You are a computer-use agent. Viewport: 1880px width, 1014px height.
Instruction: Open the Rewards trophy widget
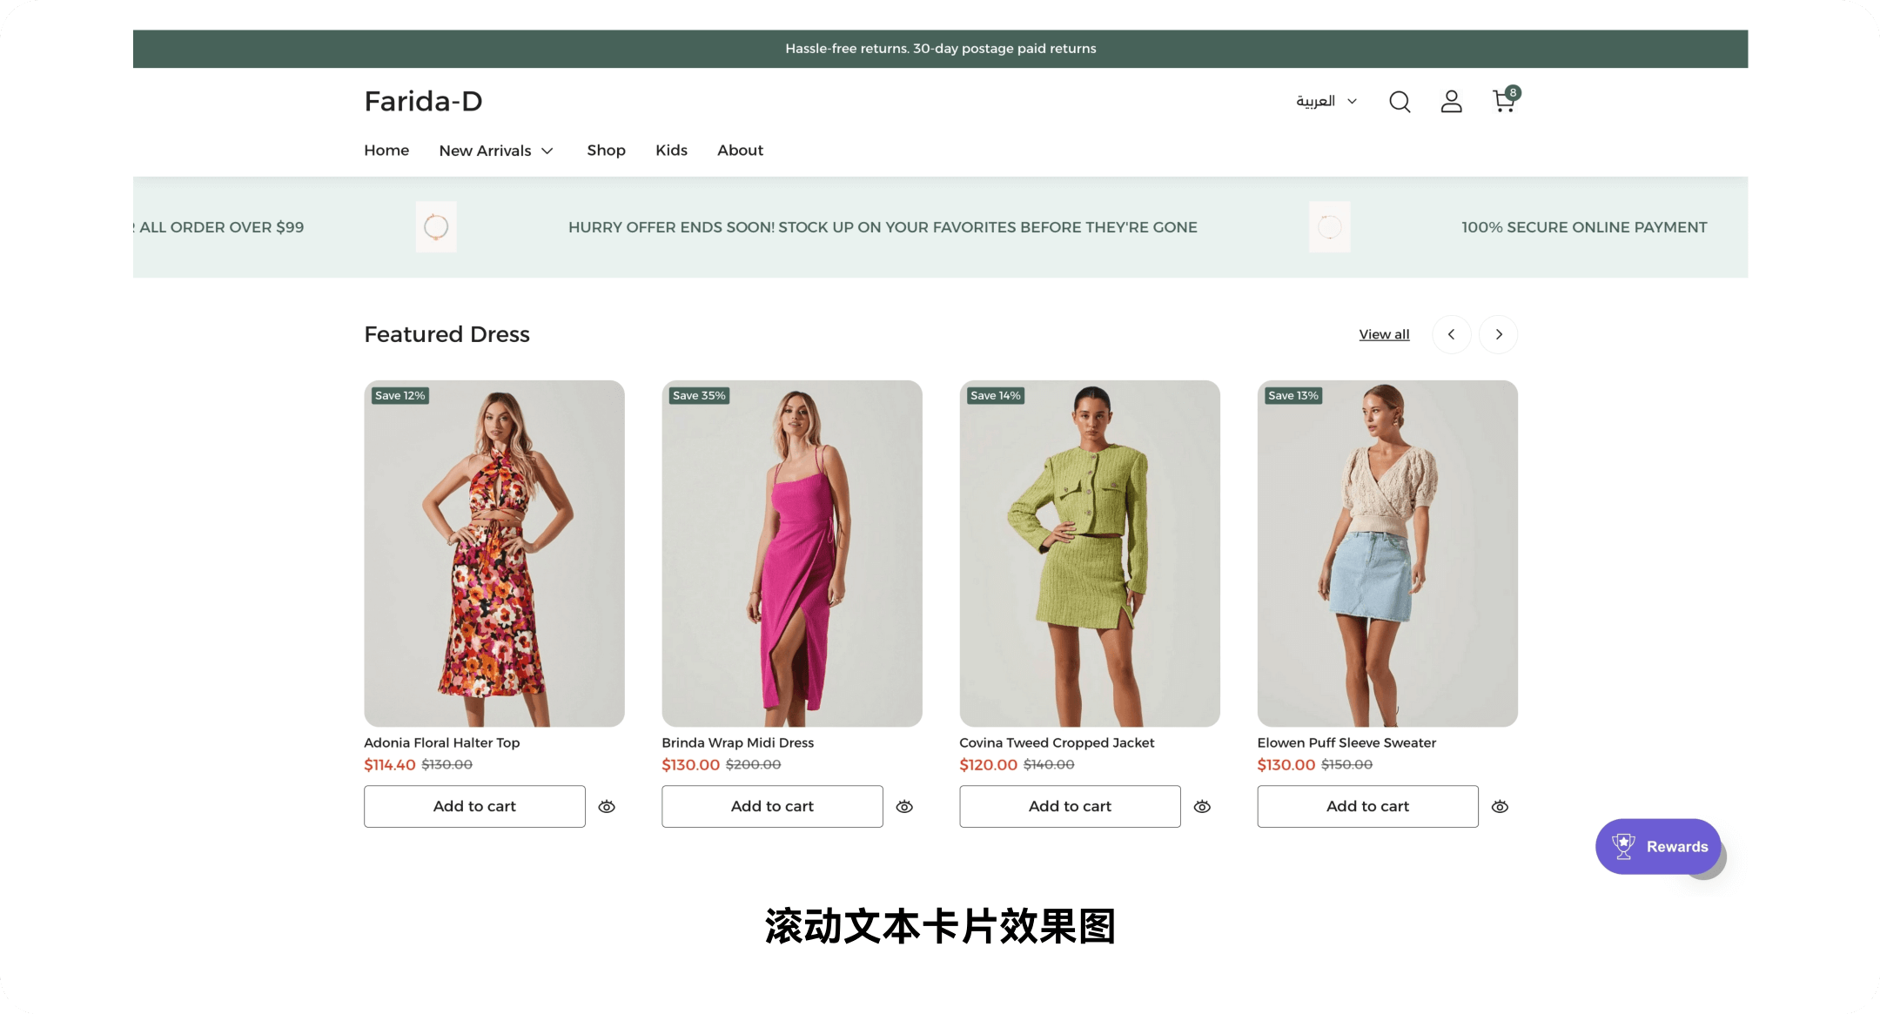(x=1657, y=846)
